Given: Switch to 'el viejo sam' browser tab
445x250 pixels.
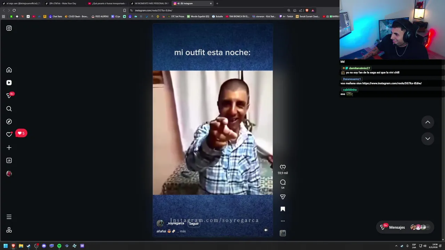Looking at the screenshot, I should click(22, 3).
